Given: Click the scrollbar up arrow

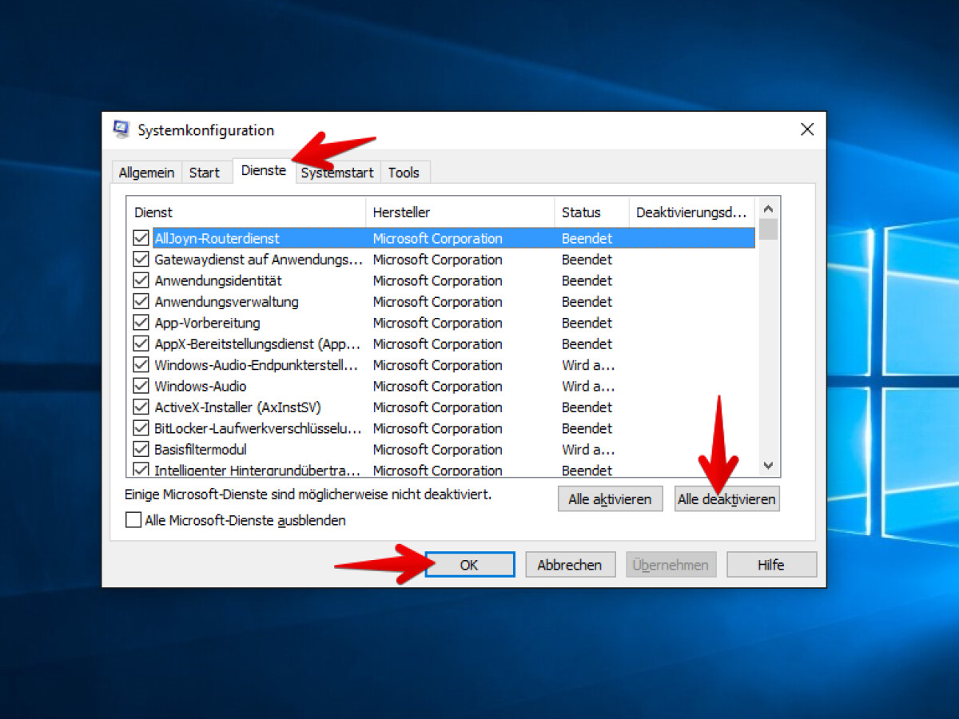Looking at the screenshot, I should click(x=768, y=208).
